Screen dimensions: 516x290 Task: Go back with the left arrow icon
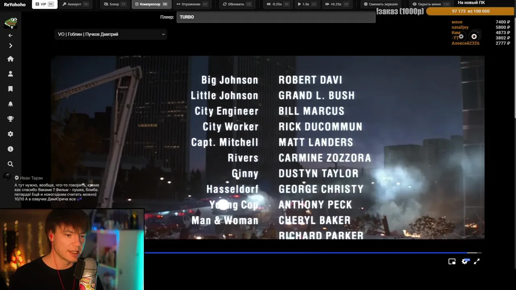[10, 35]
